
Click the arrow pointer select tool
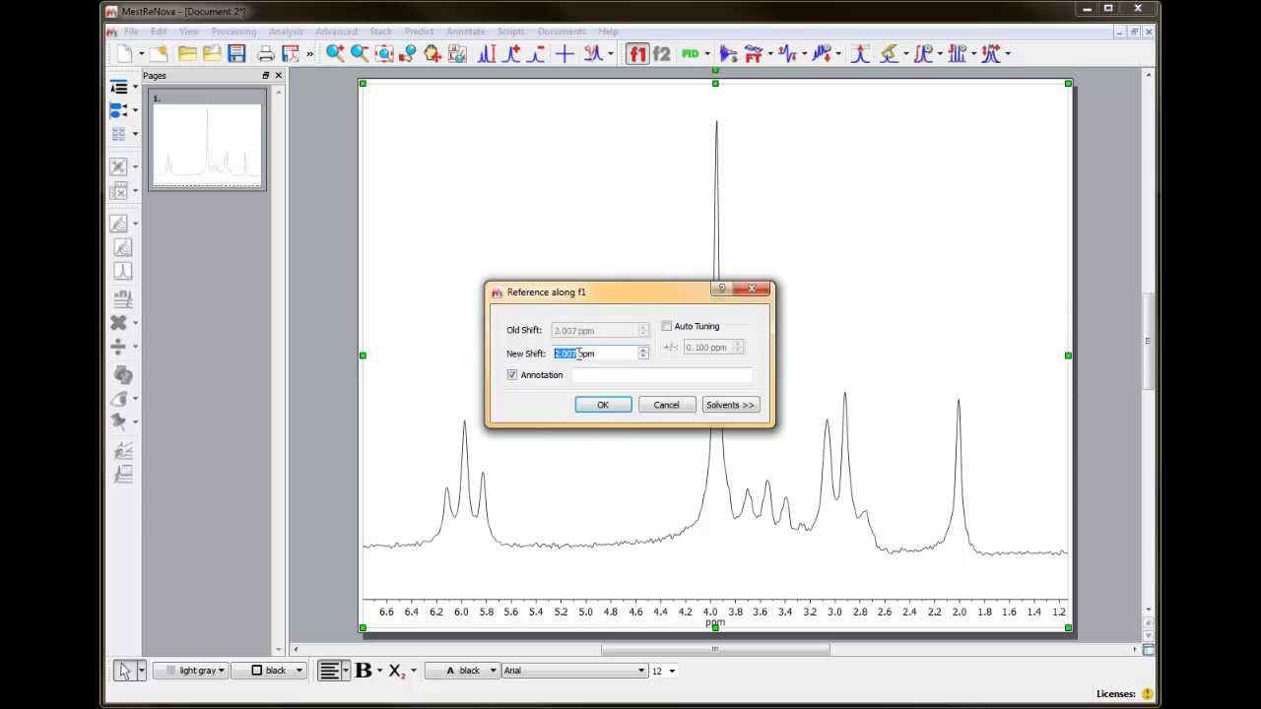[124, 671]
